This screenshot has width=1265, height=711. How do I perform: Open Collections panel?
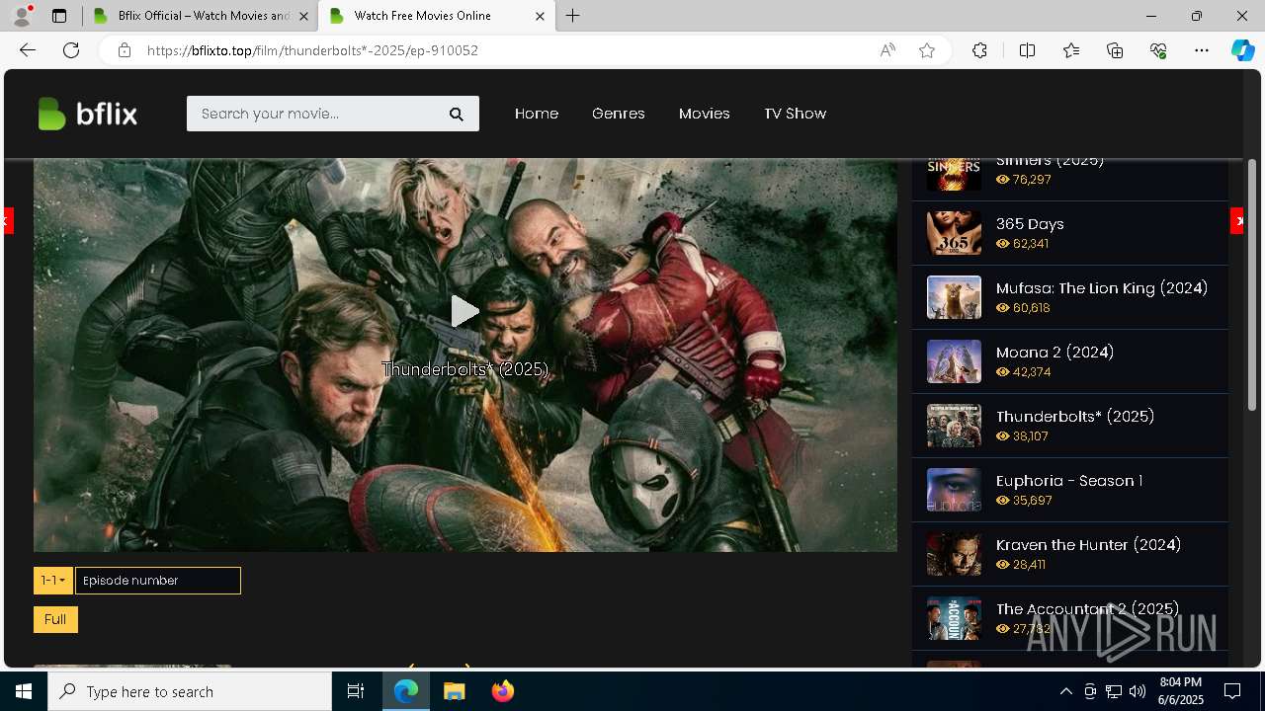[1115, 50]
